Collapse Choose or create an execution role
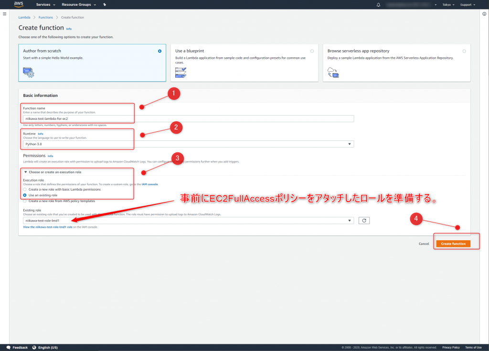489x351 pixels. 53,172
